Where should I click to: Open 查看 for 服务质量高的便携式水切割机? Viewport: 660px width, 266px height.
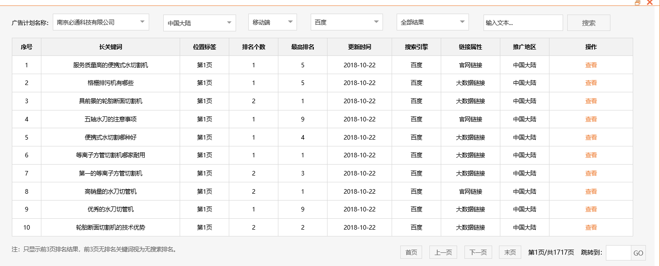pos(590,65)
